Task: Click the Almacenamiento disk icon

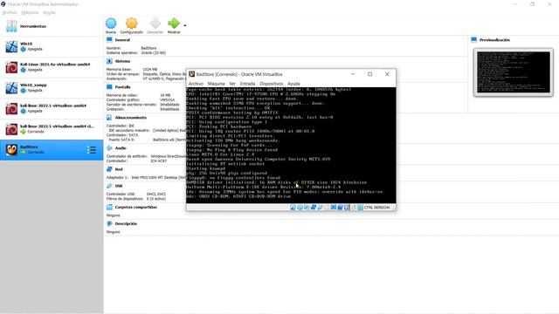Action: [109, 117]
